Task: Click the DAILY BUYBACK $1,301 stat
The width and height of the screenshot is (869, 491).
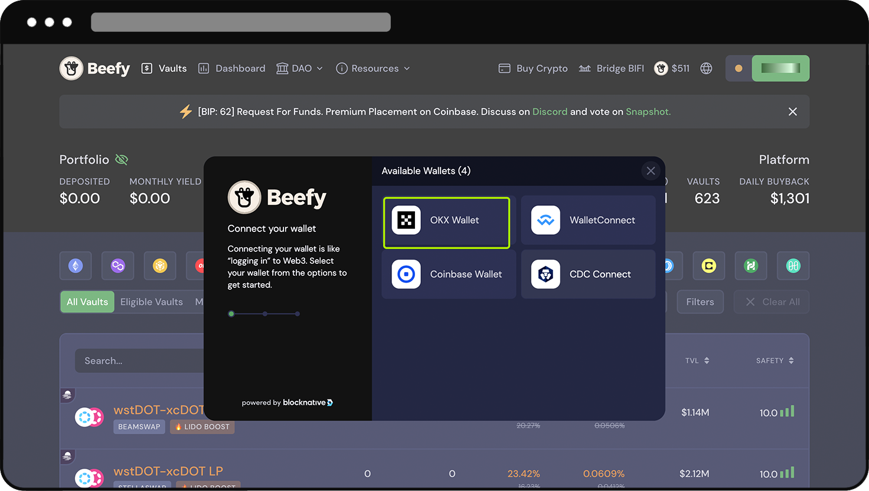Action: click(774, 191)
